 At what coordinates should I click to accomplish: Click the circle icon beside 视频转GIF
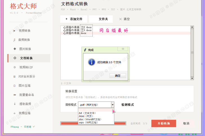[x=15, y=67]
